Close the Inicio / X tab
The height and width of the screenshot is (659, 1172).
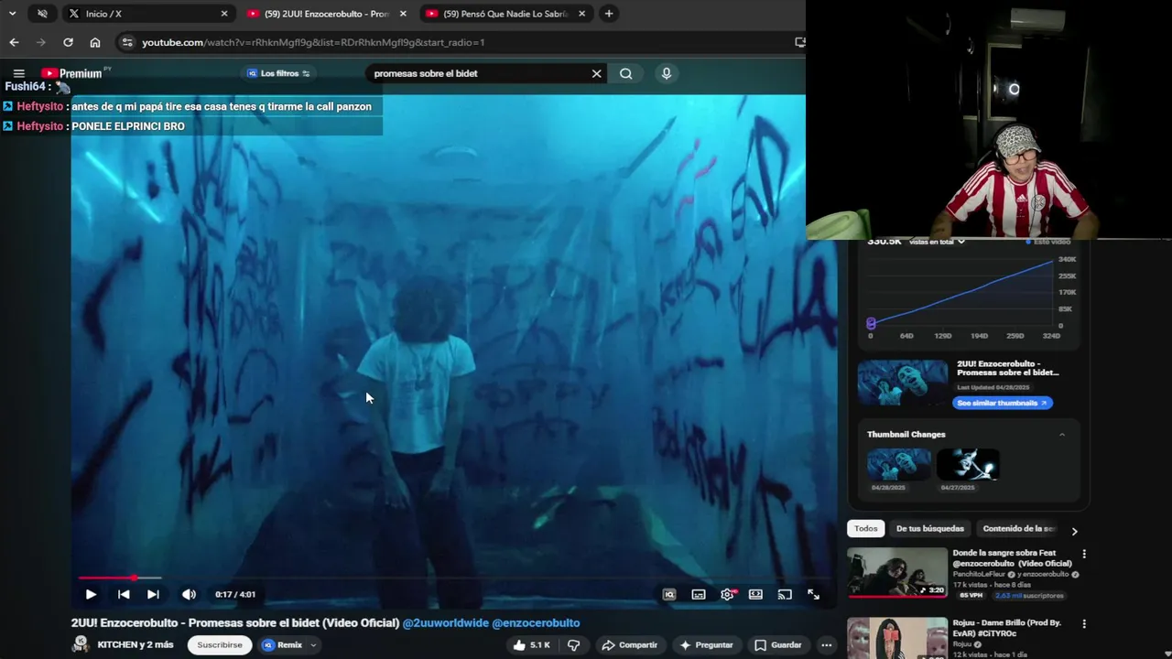(x=224, y=14)
